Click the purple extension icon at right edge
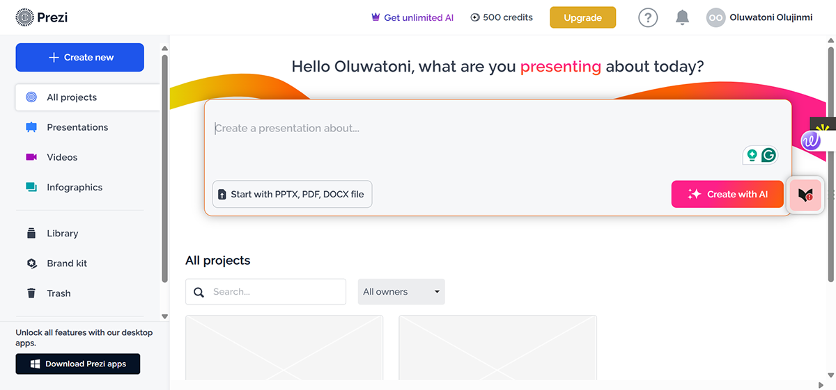 coord(810,141)
